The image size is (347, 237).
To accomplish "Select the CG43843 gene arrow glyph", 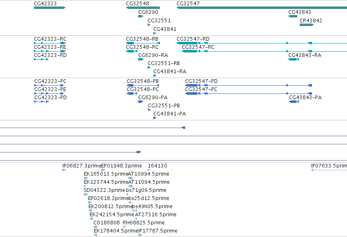I will click(x=292, y=16).
